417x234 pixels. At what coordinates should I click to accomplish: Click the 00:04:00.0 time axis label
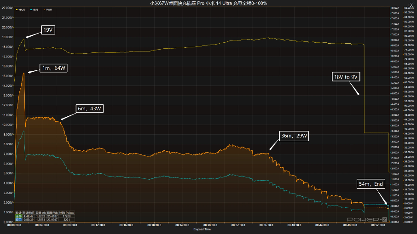[42, 225]
